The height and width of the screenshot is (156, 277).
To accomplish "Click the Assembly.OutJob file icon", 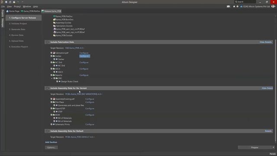I will (x=54, y=23).
